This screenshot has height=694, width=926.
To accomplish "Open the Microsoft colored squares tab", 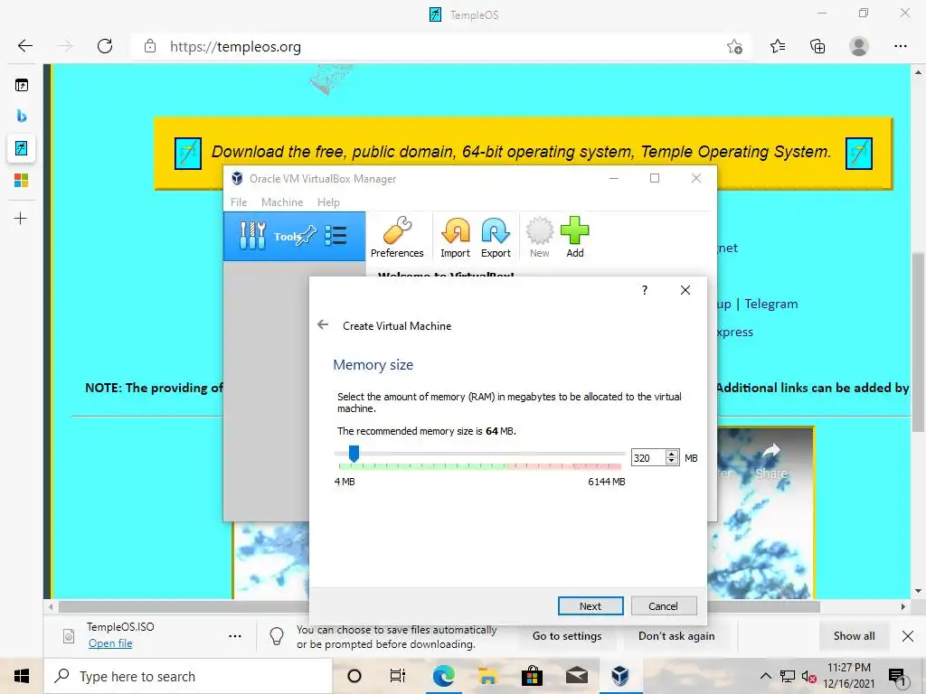I will coord(22,180).
